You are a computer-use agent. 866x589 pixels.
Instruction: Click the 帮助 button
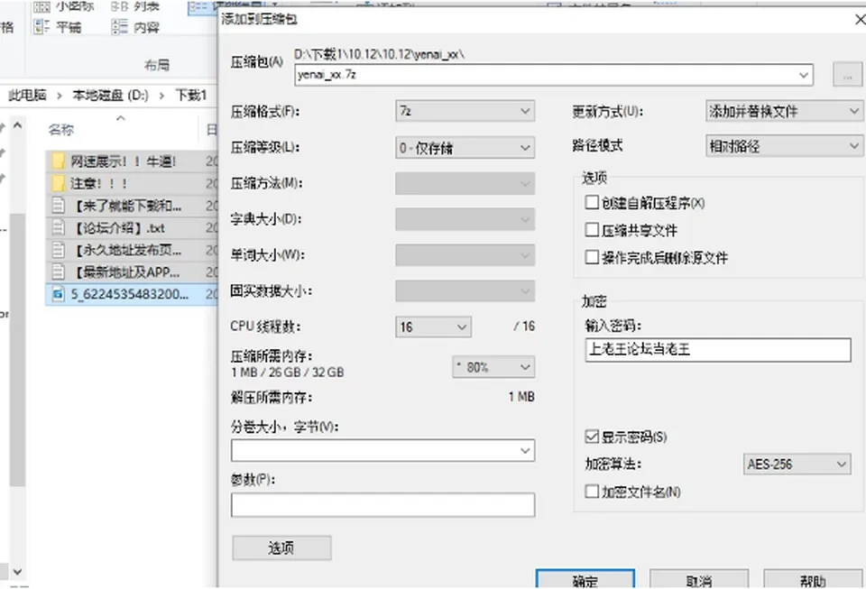(813, 579)
